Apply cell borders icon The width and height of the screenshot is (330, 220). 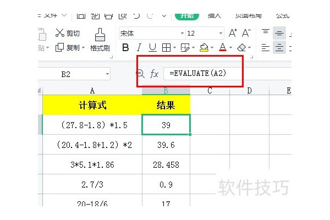166,48
